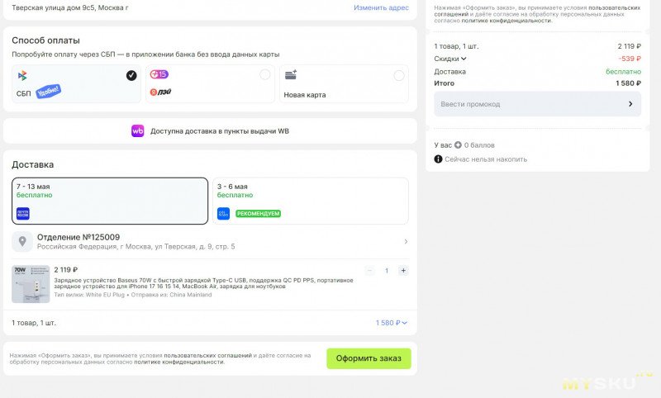
Task: Click the SBP payment logo icon
Action: pos(22,76)
